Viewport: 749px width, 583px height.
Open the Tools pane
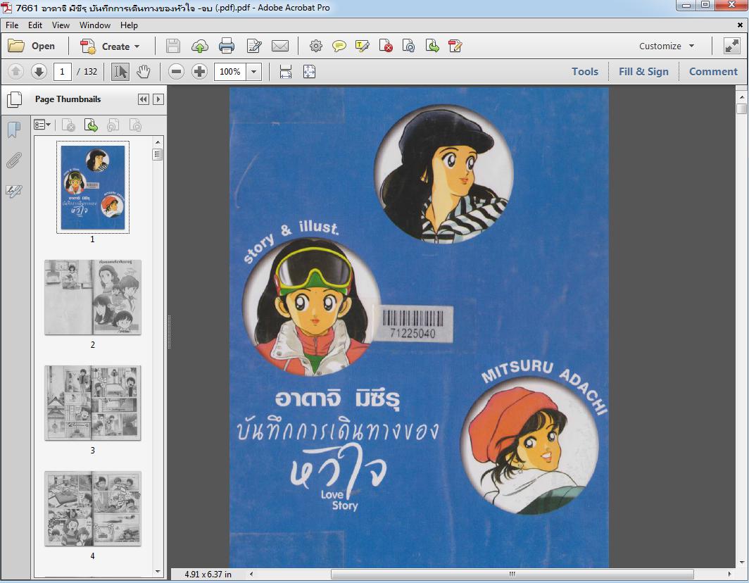[585, 72]
